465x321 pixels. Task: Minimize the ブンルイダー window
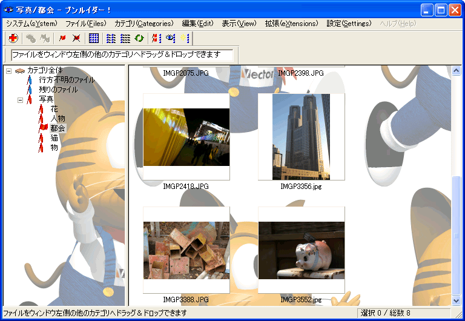[x=426, y=10]
